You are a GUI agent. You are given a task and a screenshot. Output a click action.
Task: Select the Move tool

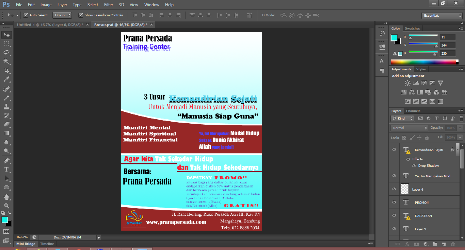pos(6,35)
